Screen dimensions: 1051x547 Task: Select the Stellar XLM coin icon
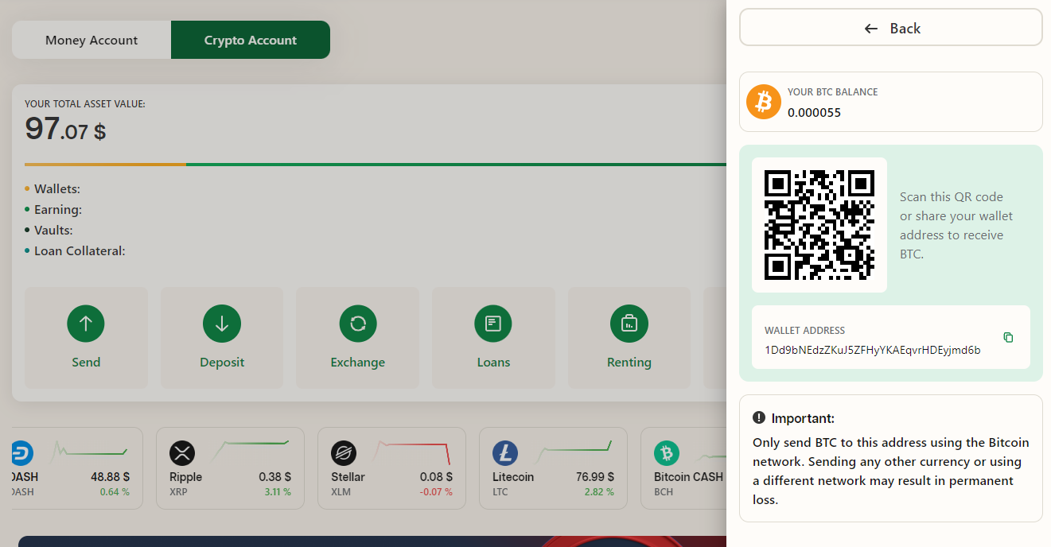[344, 453]
